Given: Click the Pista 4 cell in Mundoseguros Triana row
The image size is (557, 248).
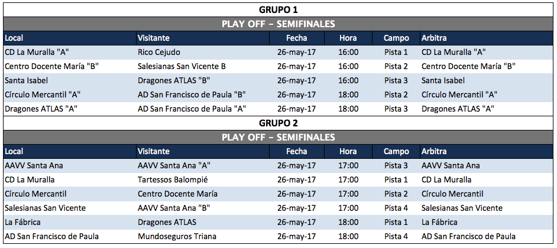Looking at the screenshot, I should pos(396,236).
